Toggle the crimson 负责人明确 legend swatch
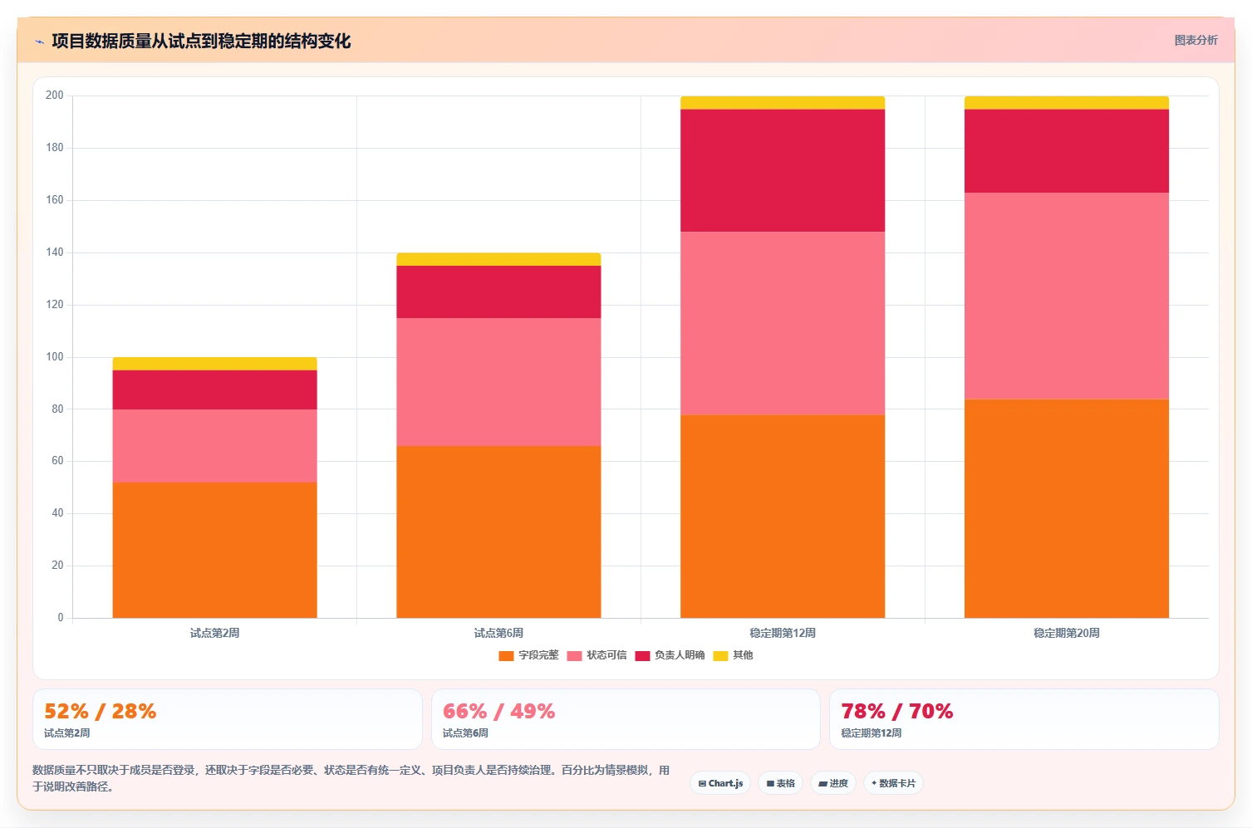1252x828 pixels. click(x=642, y=655)
